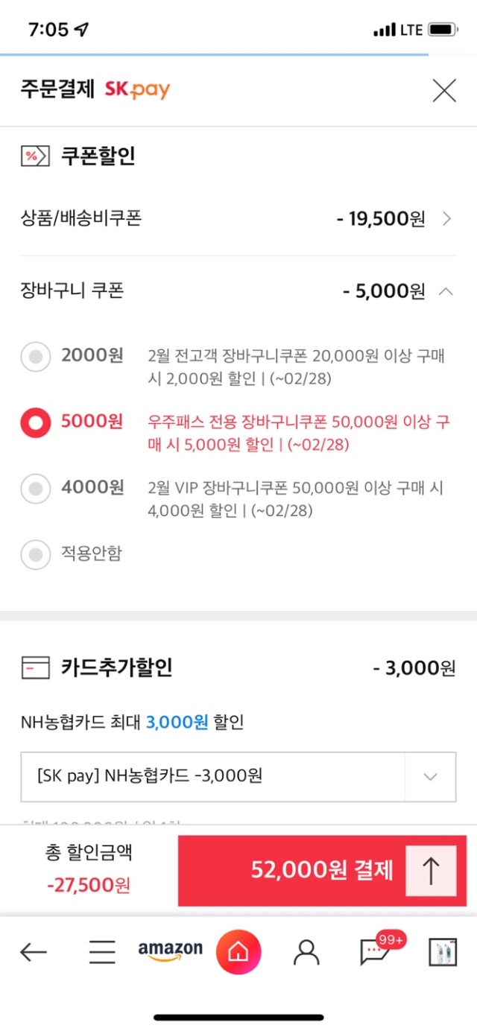Tap the back arrow in bottom navigation

[x=34, y=951]
